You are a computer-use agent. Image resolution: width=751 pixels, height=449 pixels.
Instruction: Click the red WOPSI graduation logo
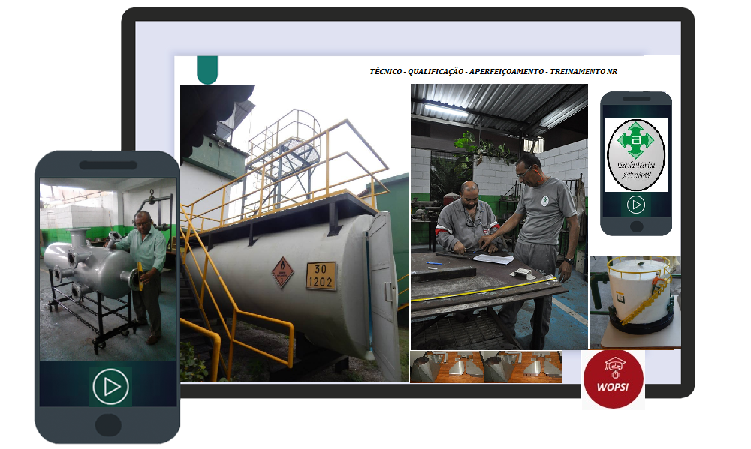614,379
